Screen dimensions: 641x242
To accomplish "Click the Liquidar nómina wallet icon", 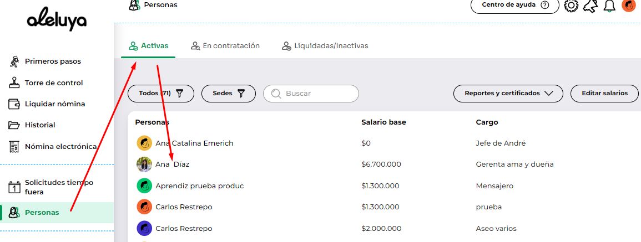I will (14, 104).
